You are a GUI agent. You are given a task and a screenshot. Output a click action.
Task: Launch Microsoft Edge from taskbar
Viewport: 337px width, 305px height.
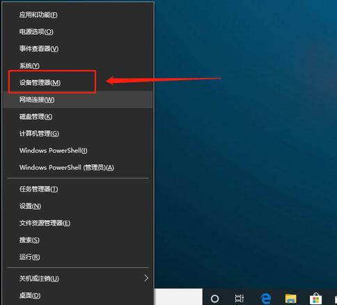(265, 298)
